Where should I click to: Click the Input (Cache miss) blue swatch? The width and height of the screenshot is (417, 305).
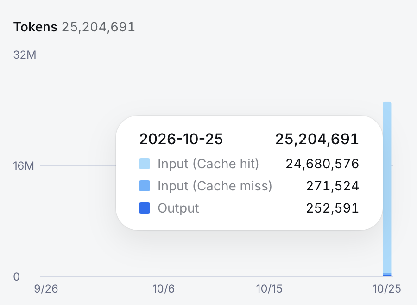tap(145, 186)
